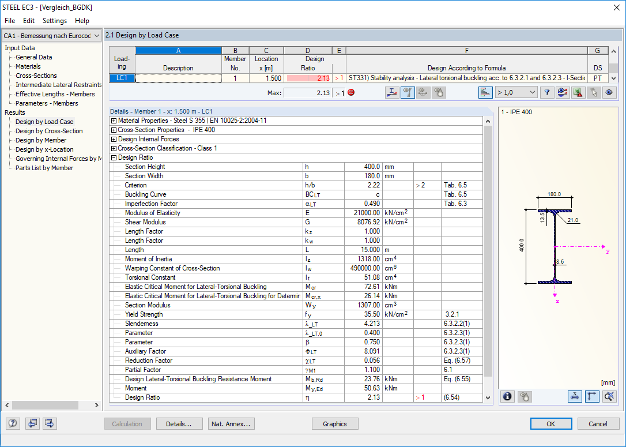The width and height of the screenshot is (626, 447).
Task: Click the Nat. Annex... button
Action: (x=231, y=424)
